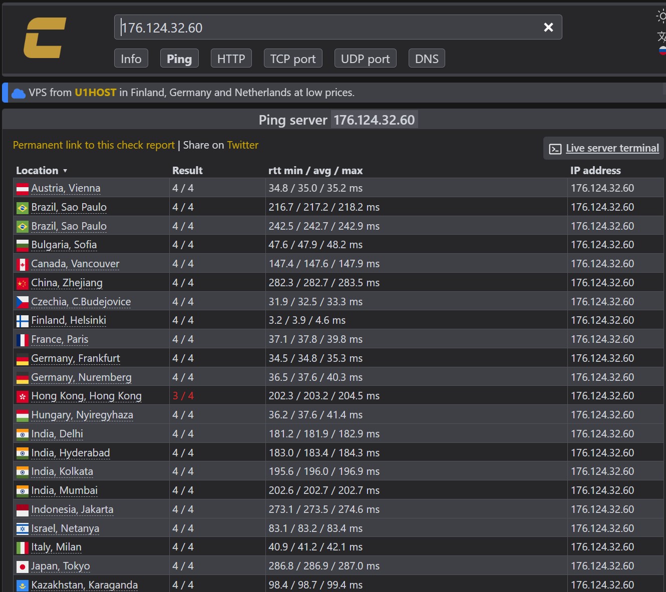Screen dimensions: 666x592
Task: Click the Austria, Vienna location link
Action: 66,188
